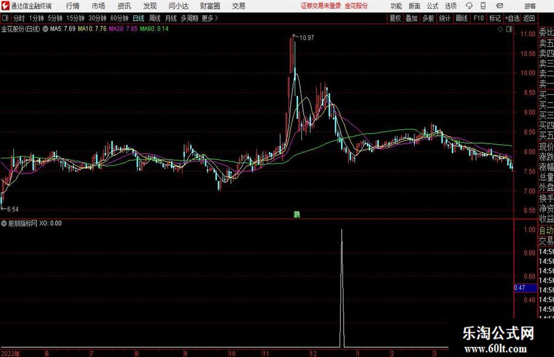The width and height of the screenshot is (554, 357).
Task: Click the Tongdaxin app logo icon
Action: tap(5, 6)
